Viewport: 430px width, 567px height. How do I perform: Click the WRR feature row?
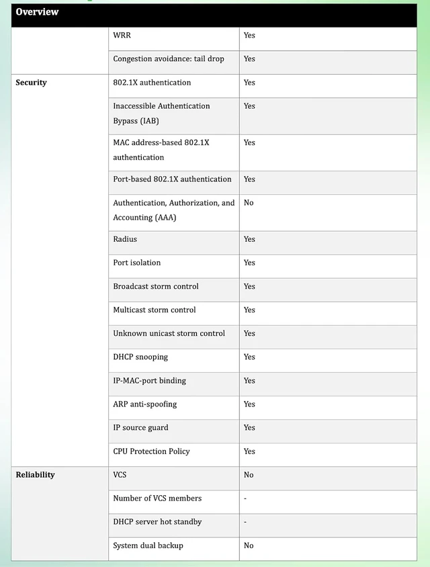[263, 39]
